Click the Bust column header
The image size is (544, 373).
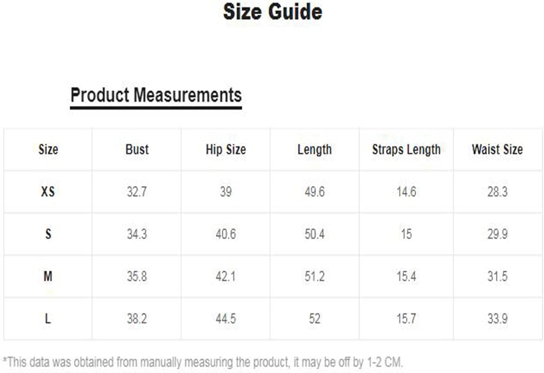coord(137,149)
